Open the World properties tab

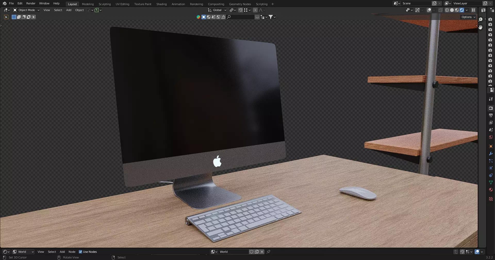(x=491, y=137)
